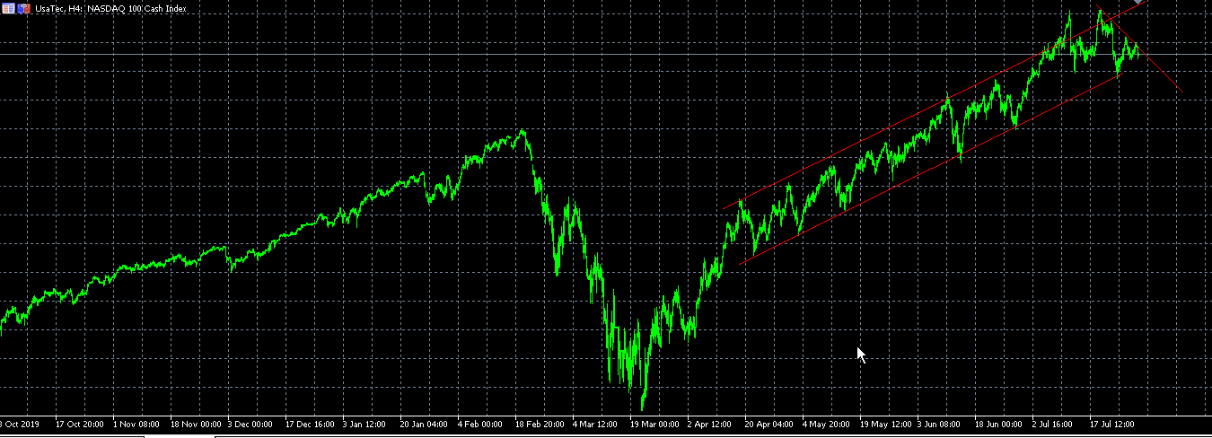Click the 19 Mar 00:00 time axis label
Viewport: 1212px width, 438px height.
pos(654,424)
